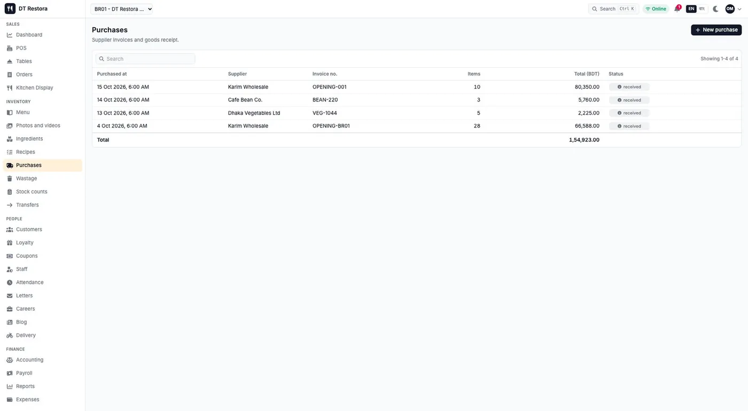Click the Coupons ticket icon
Image resolution: width=748 pixels, height=411 pixels.
point(10,256)
